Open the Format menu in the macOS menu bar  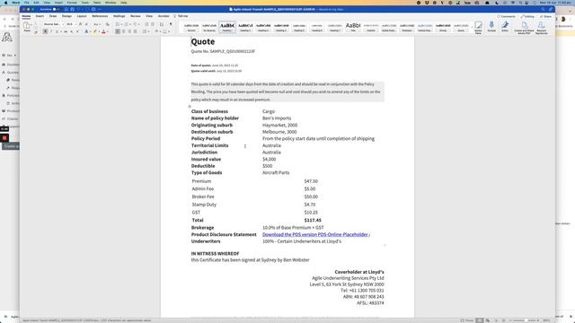pyautogui.click(x=72, y=3)
